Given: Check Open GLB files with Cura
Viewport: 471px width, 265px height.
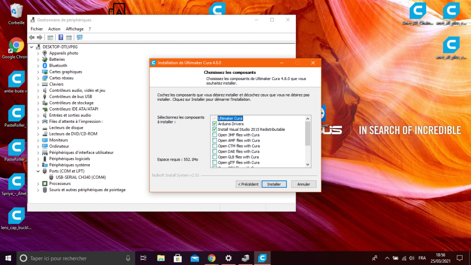Looking at the screenshot, I should [x=214, y=157].
